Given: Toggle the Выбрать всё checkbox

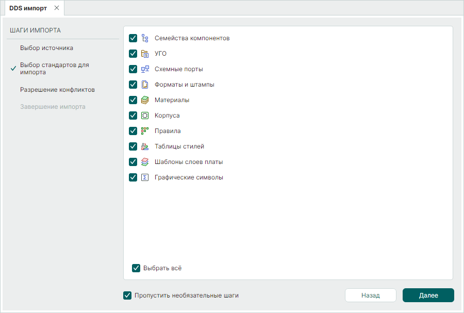Looking at the screenshot, I should coord(136,268).
